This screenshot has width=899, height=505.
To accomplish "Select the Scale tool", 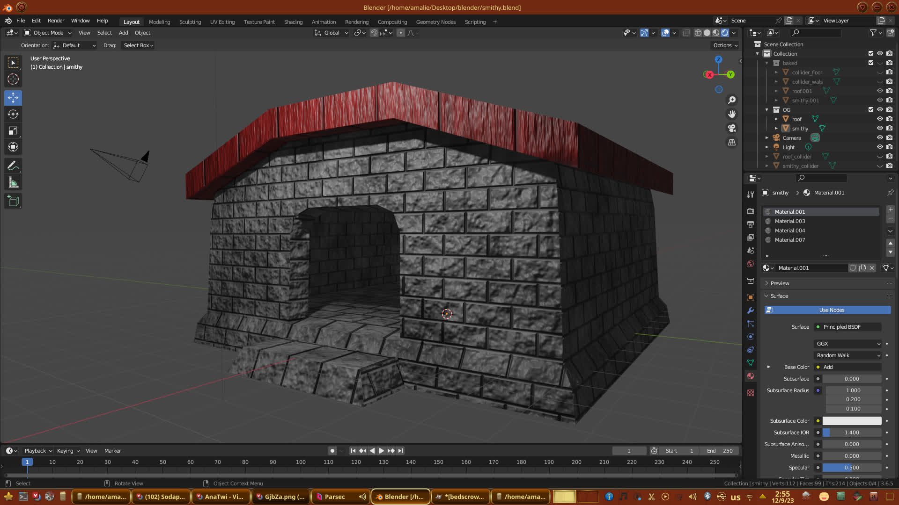I will [x=13, y=131].
